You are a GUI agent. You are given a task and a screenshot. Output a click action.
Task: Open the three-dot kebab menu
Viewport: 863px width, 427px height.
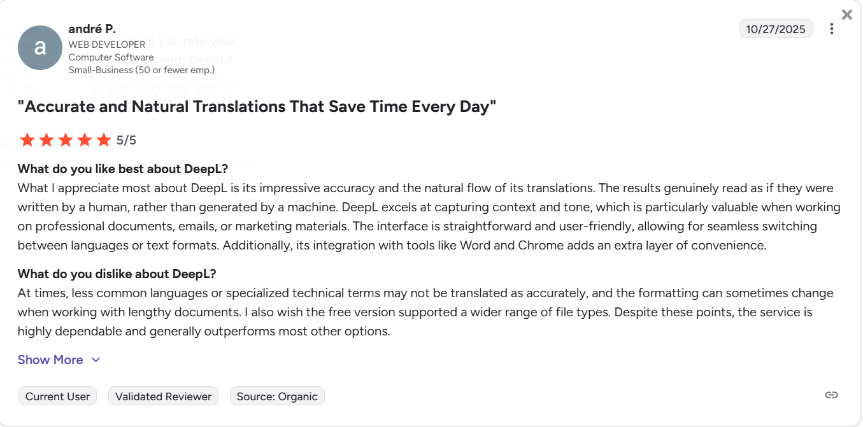832,29
